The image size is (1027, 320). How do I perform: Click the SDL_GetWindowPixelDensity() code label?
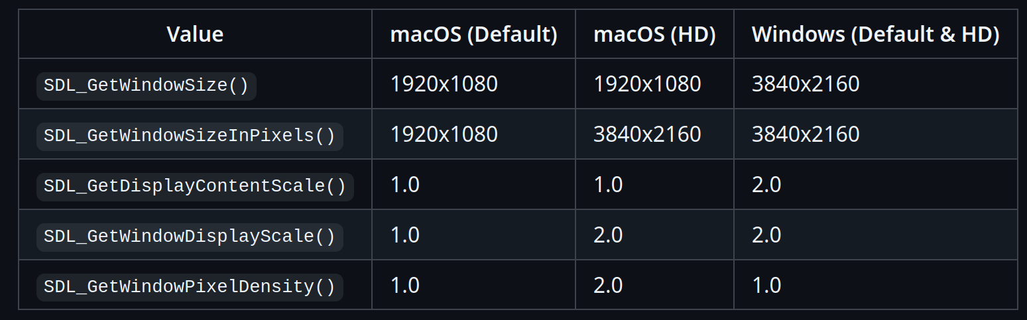[x=190, y=288]
